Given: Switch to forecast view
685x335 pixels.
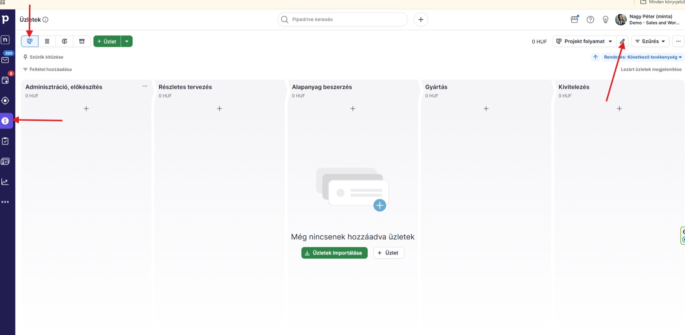Looking at the screenshot, I should click(65, 41).
